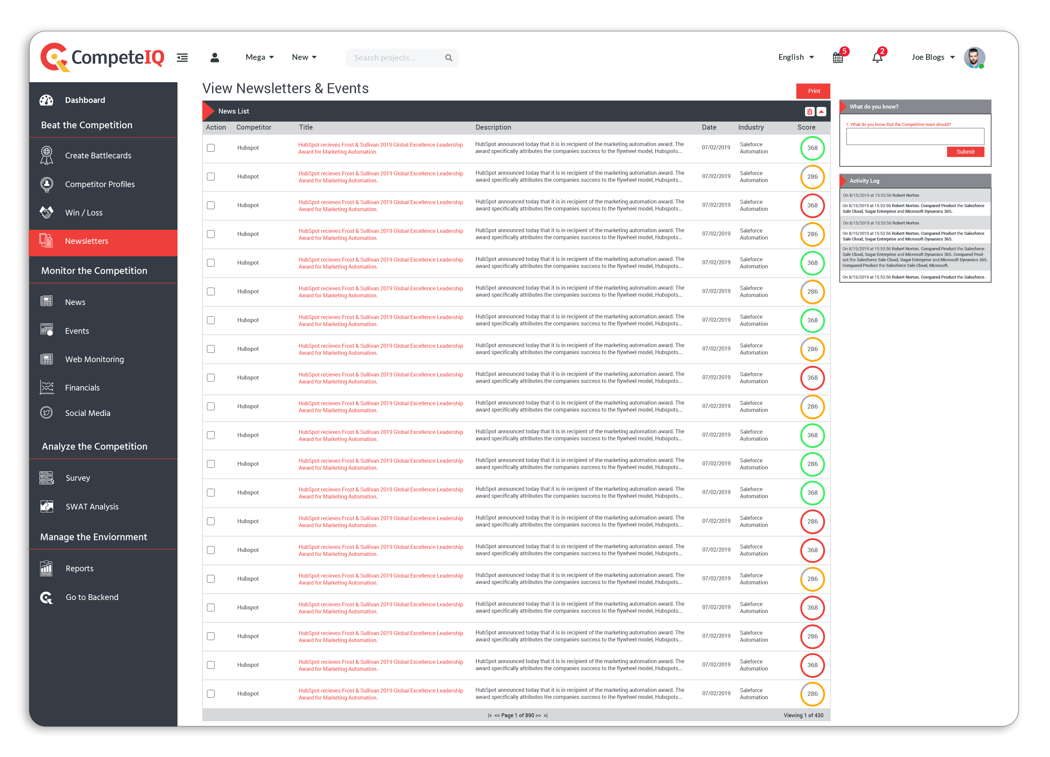Open the English language dropdown

[796, 57]
